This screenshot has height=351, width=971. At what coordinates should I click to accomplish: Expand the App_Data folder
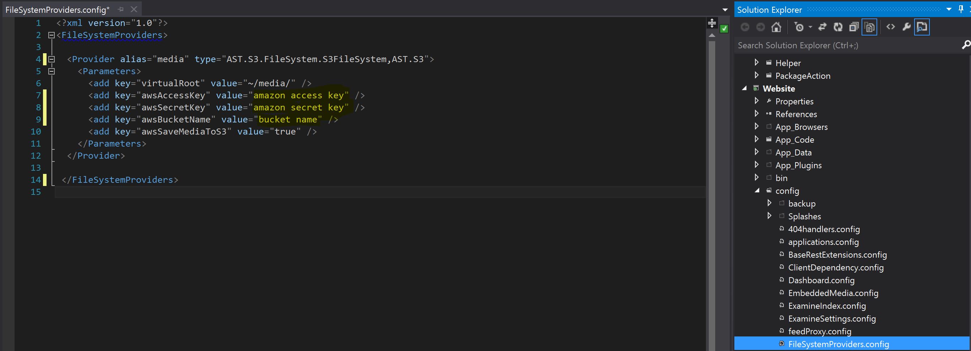tap(756, 152)
